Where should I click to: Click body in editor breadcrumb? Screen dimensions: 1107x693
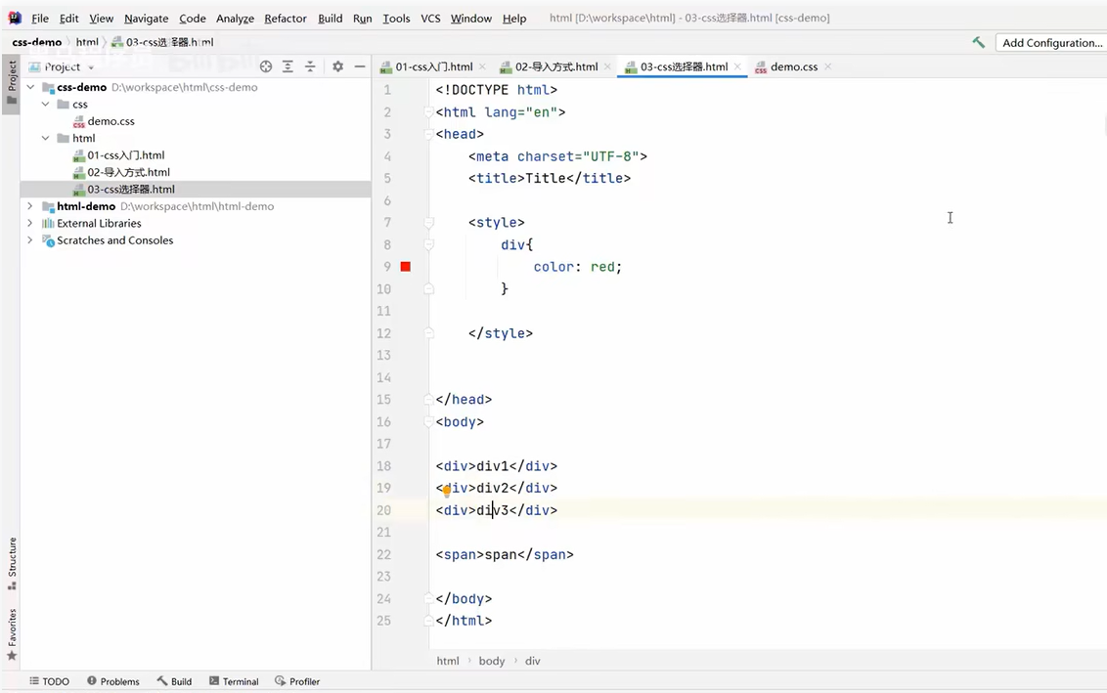coord(491,661)
